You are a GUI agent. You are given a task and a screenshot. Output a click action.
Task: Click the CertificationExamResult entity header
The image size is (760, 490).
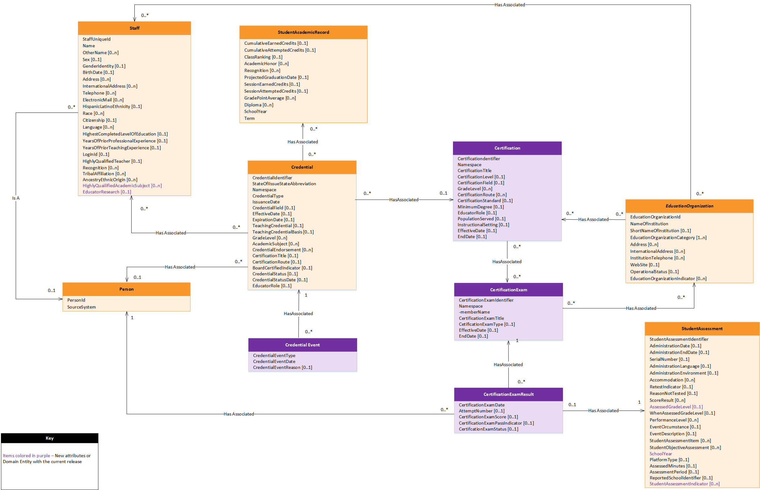508,395
